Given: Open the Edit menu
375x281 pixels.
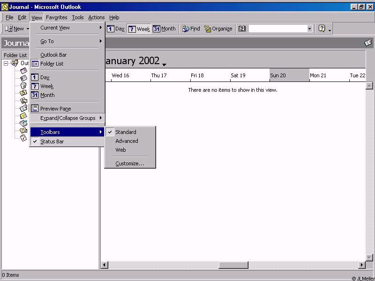Looking at the screenshot, I should [22, 17].
